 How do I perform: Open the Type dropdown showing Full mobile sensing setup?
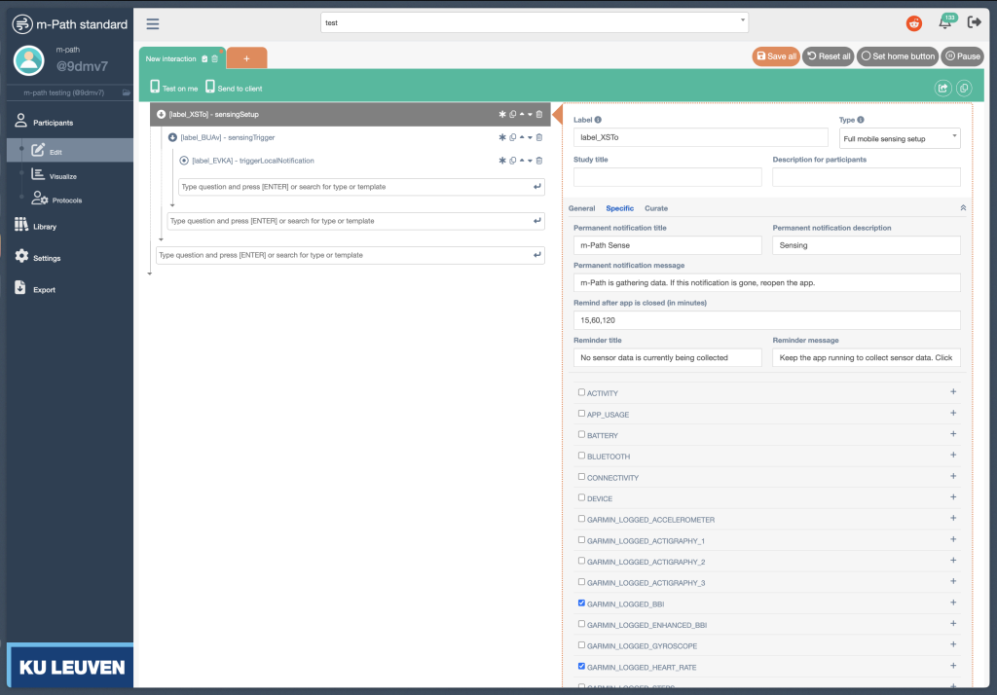pyautogui.click(x=899, y=138)
